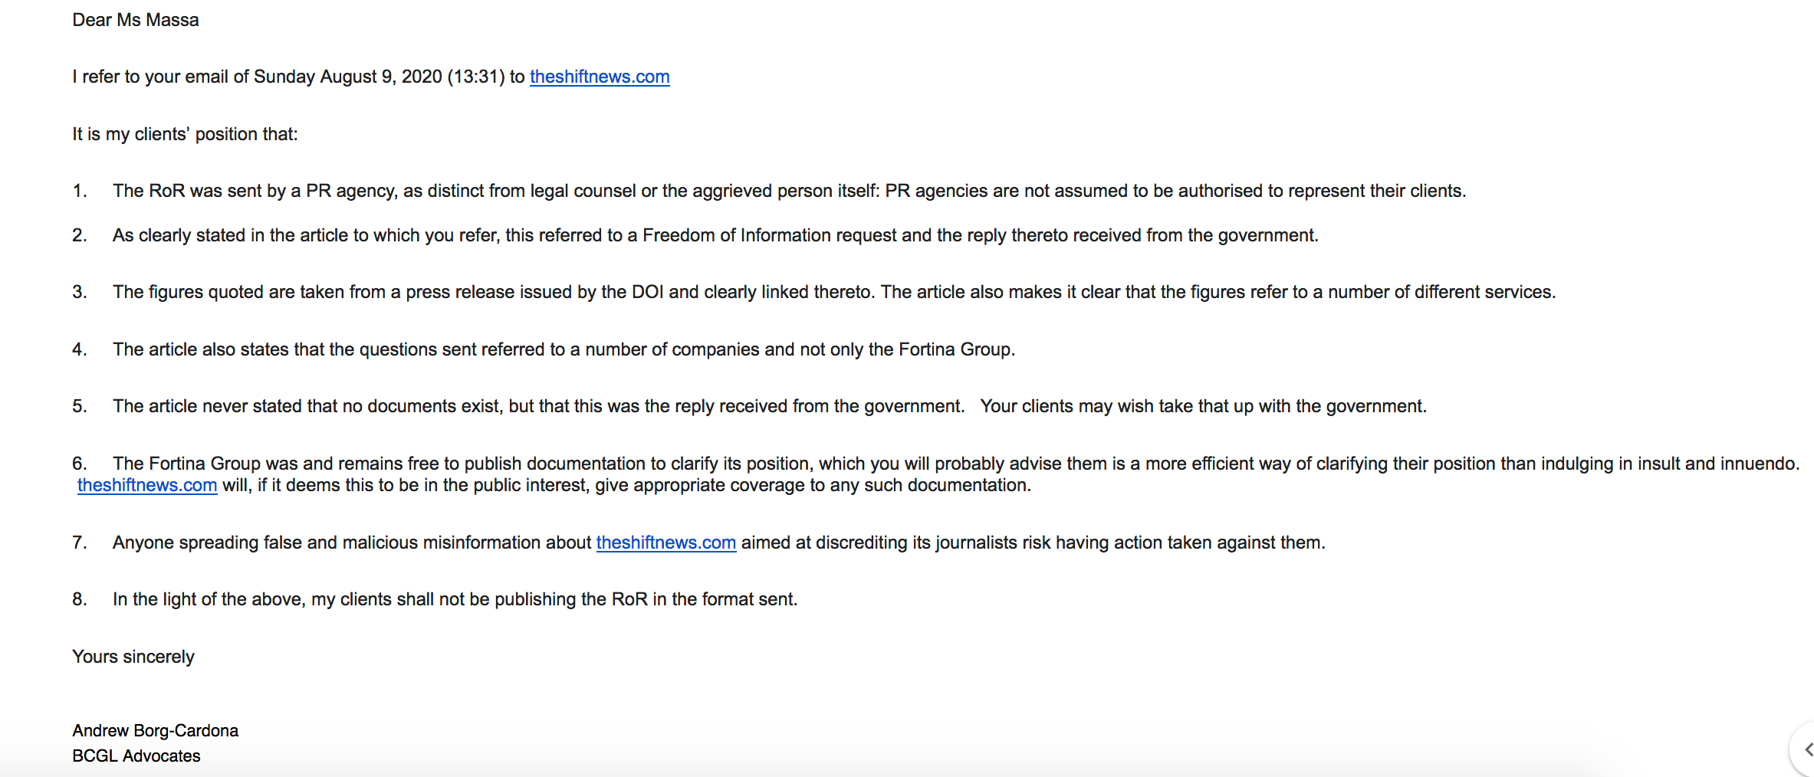Viewport: 1814px width, 777px height.
Task: Click the Andrew Borg-Cardona signature name
Action: (x=155, y=730)
